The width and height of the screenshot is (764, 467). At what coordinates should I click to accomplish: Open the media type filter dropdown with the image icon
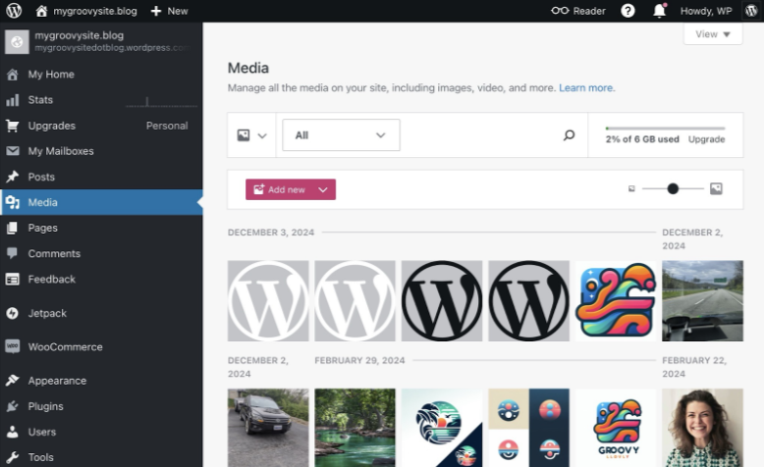coord(251,135)
